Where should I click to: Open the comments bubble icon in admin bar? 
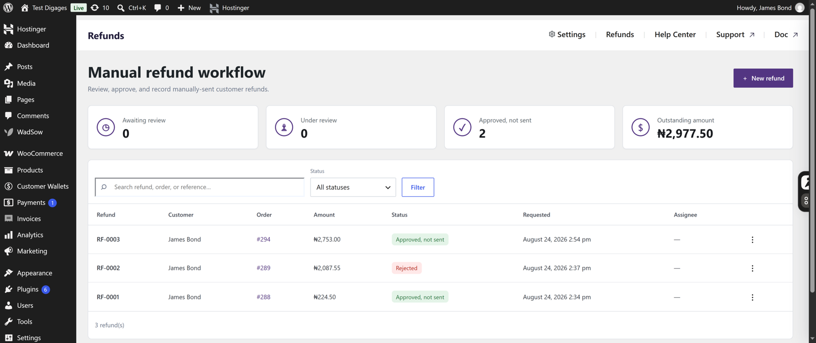point(158,8)
